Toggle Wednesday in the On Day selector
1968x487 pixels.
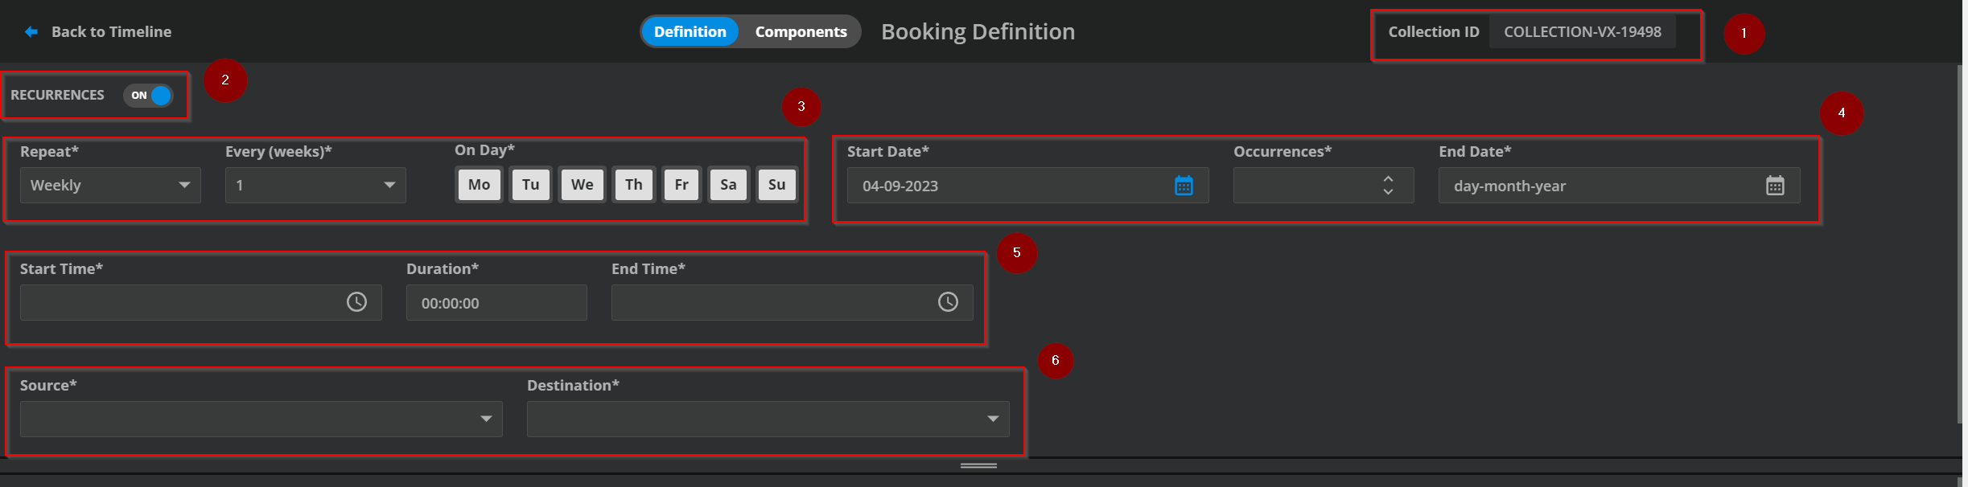coord(582,185)
